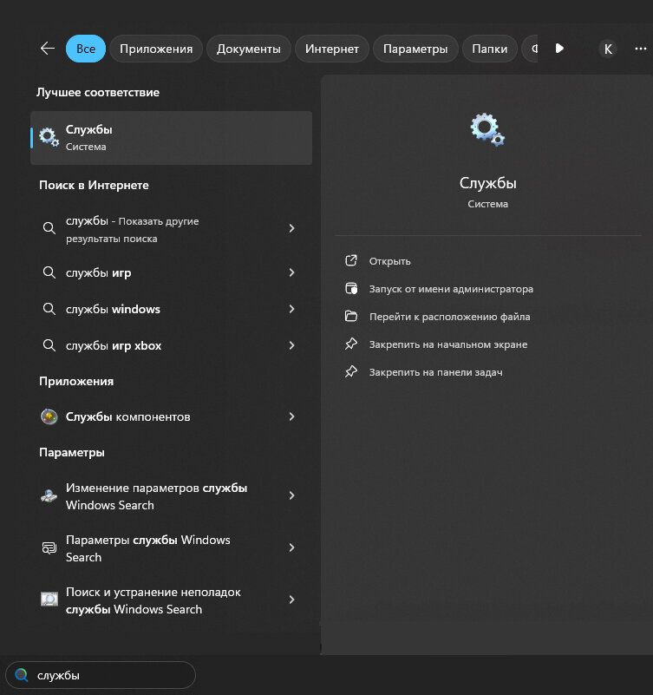
Task: Click search icon beside службы windows
Action: tap(49, 309)
